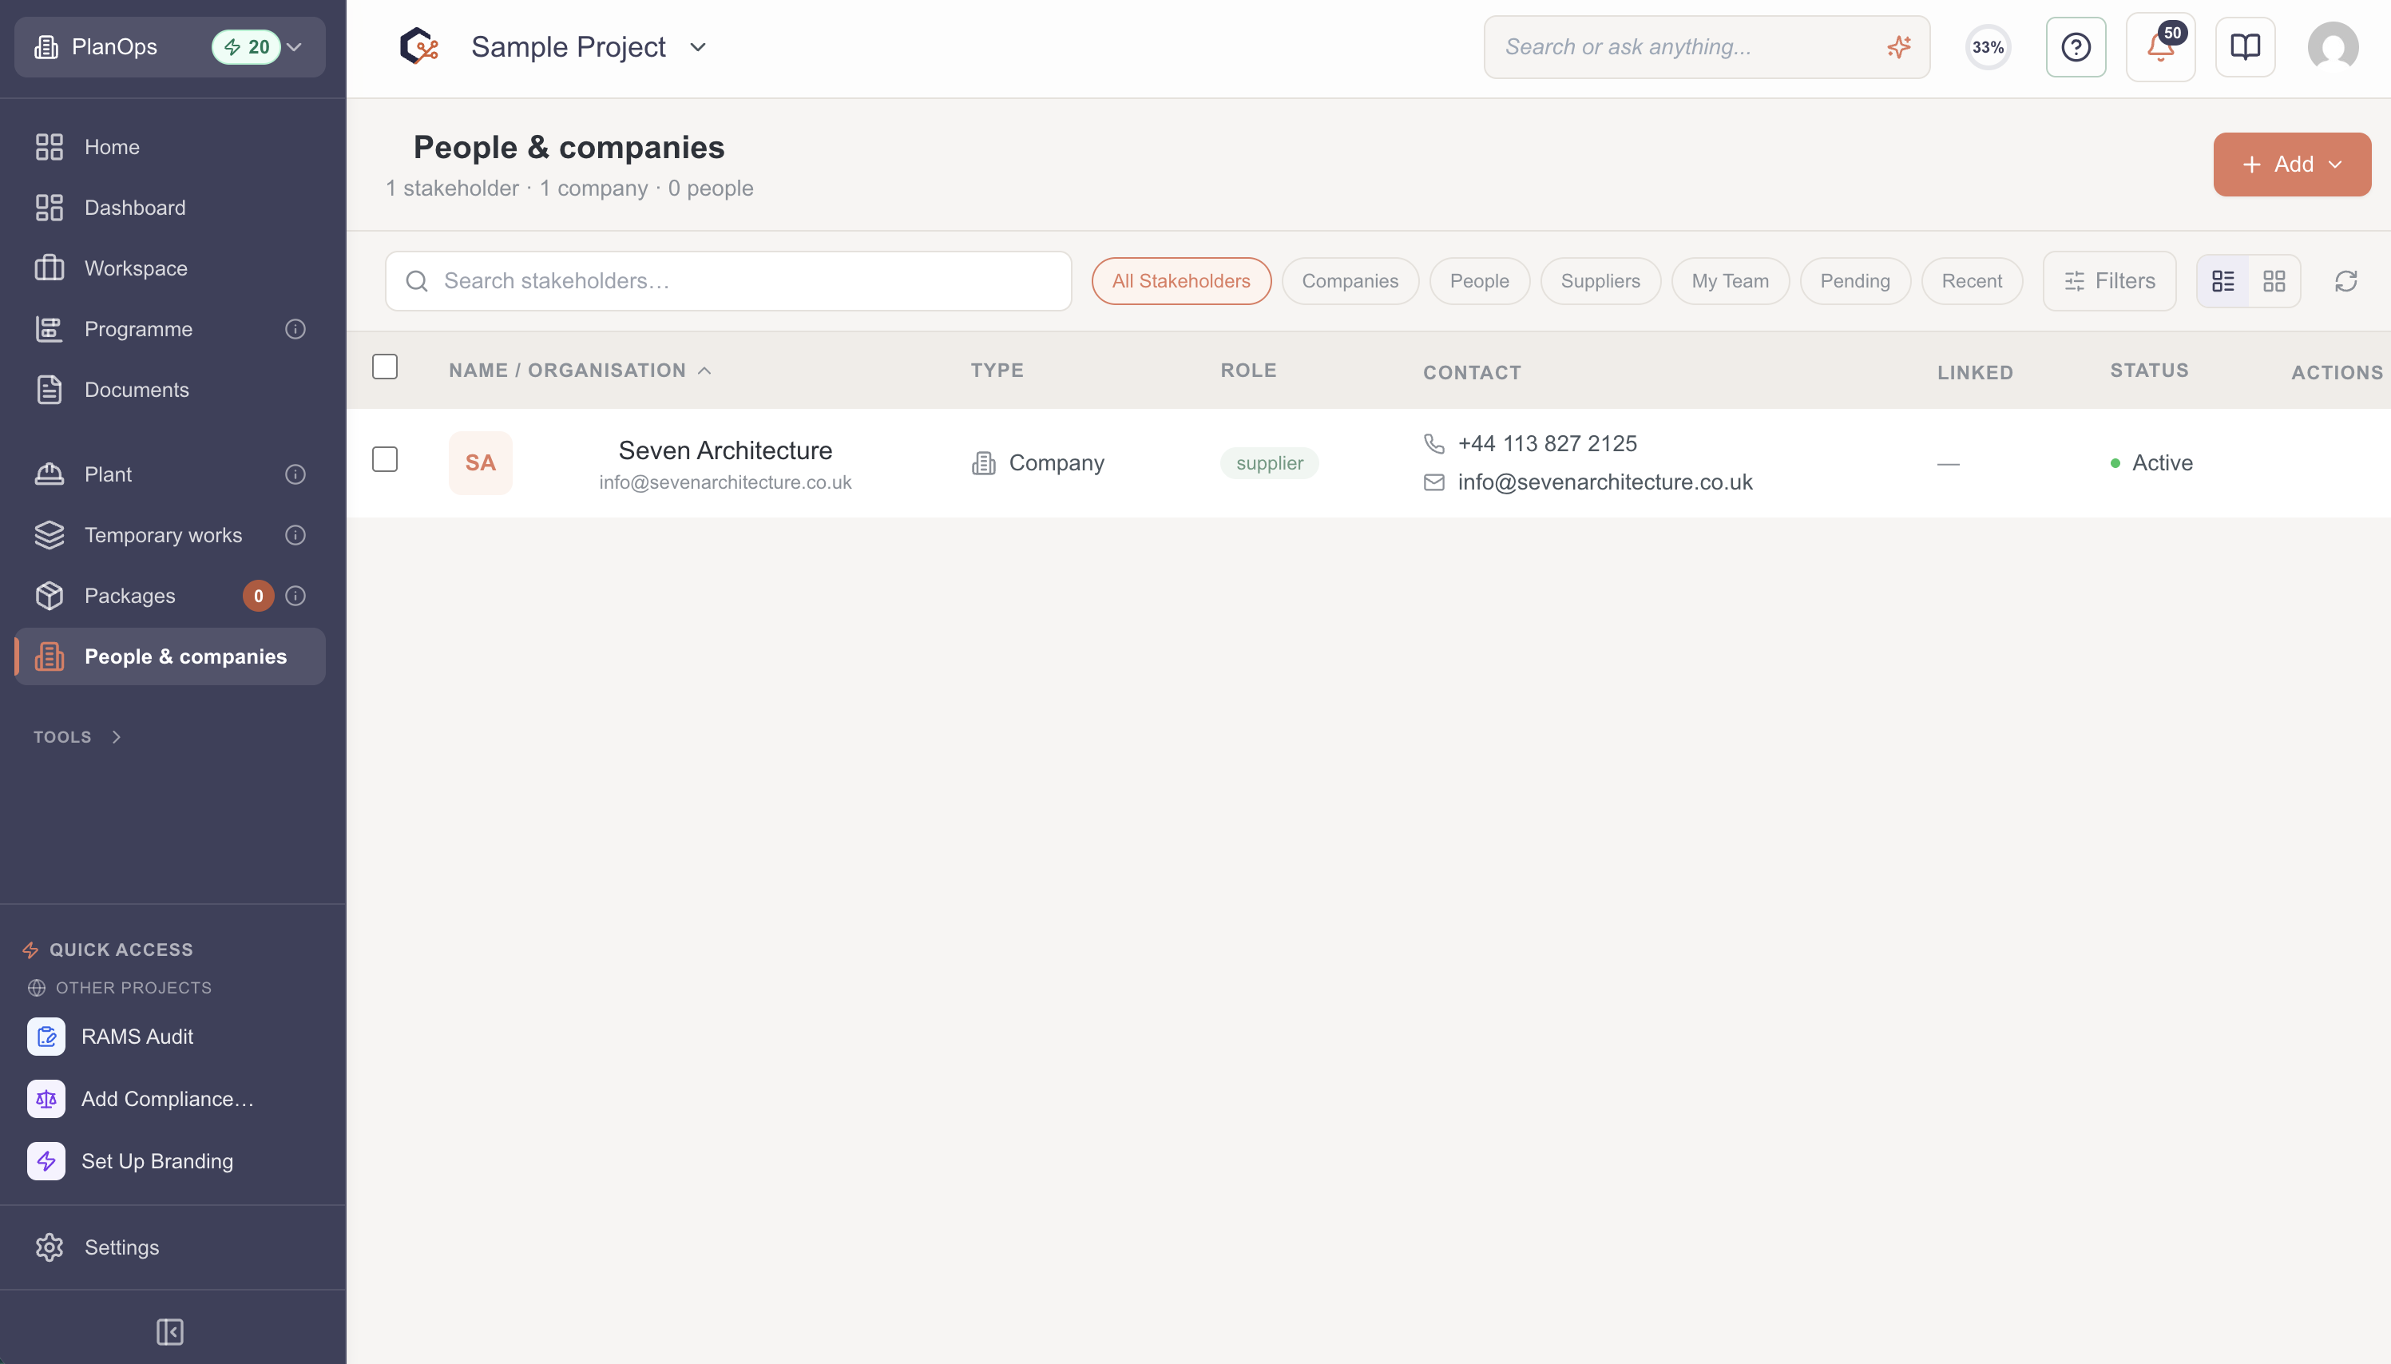Viewport: 2391px width, 1364px height.
Task: Open Documents in the sidebar
Action: click(170, 390)
